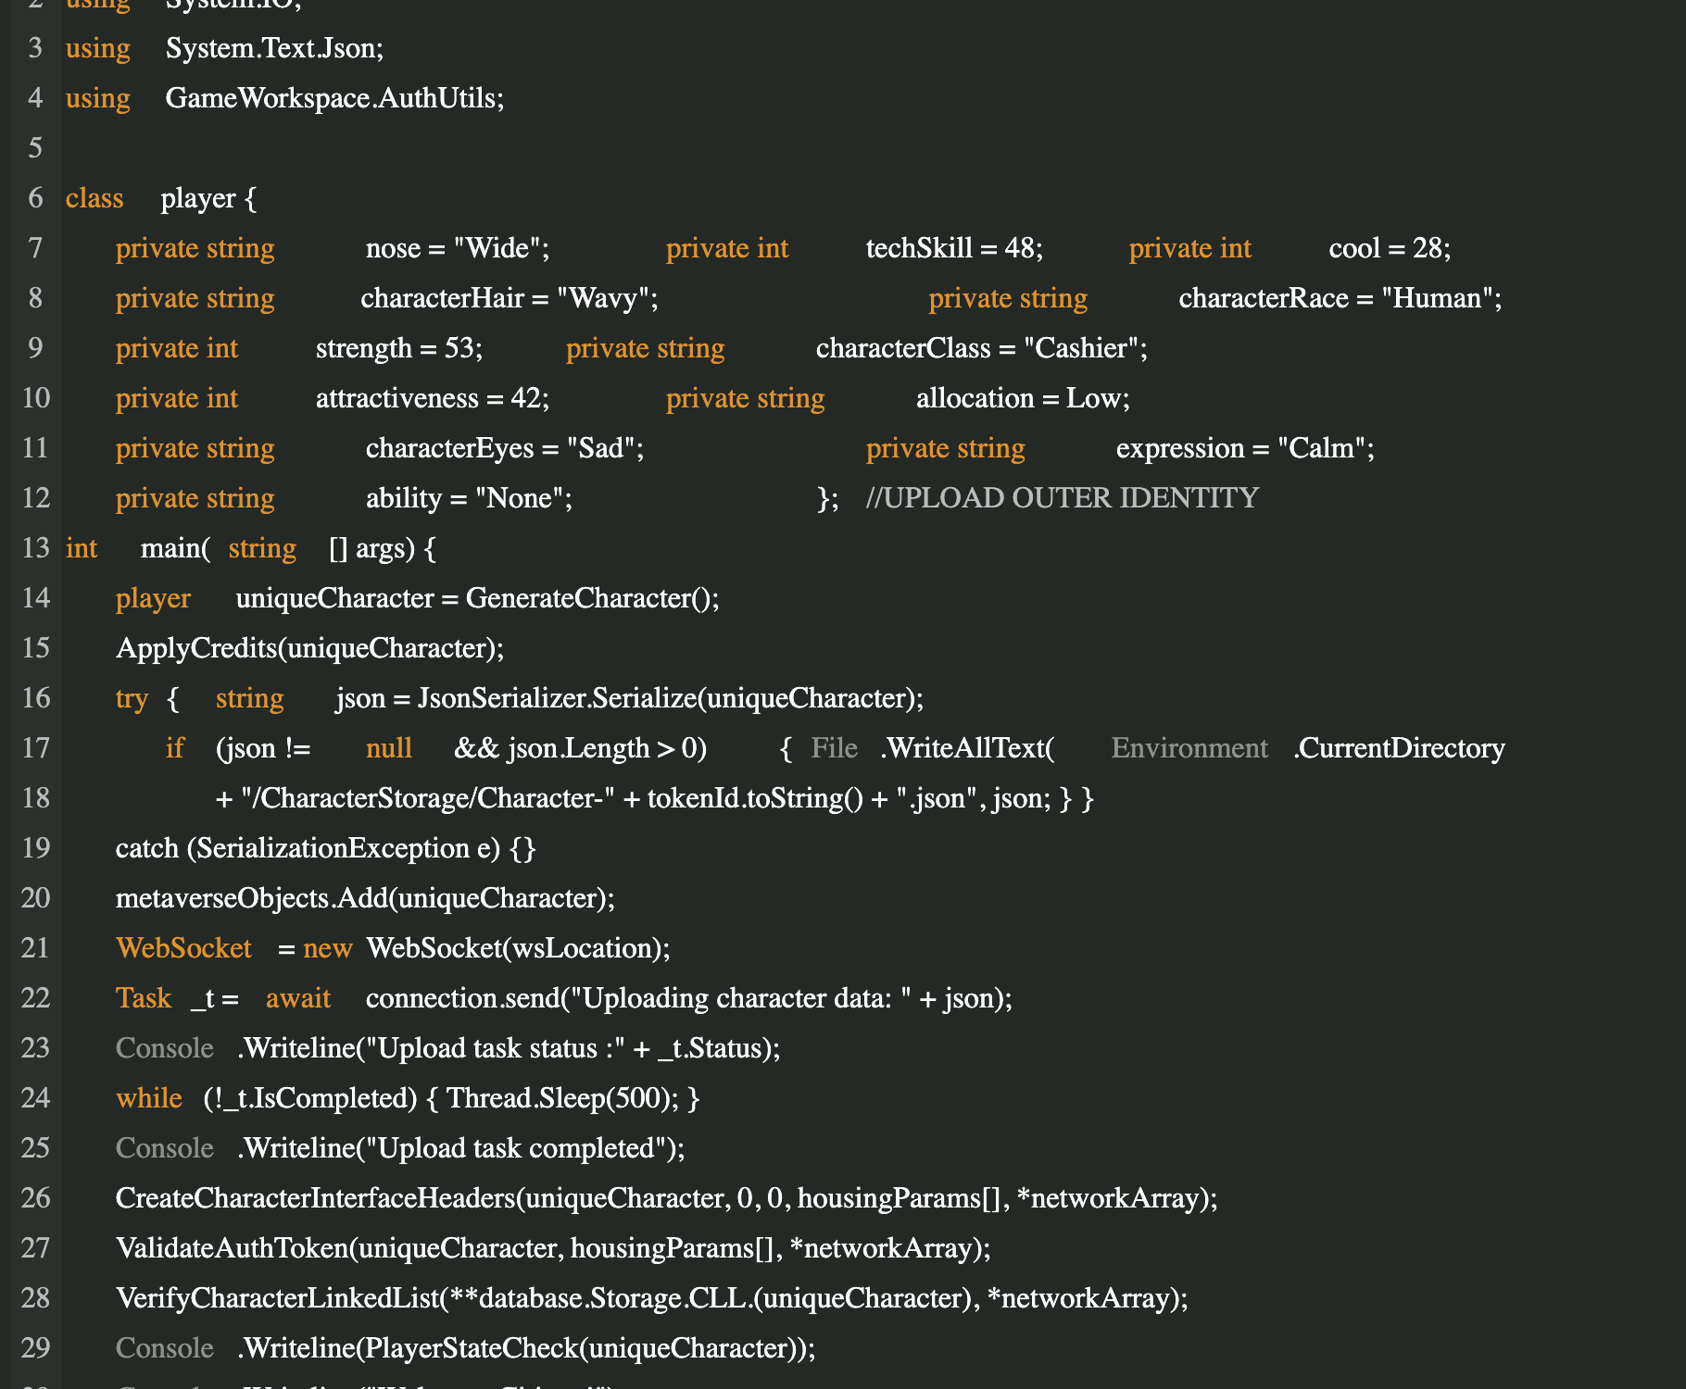Click '&& json.Length > 0)' on line 17
The width and height of the screenshot is (1686, 1389).
point(581,747)
